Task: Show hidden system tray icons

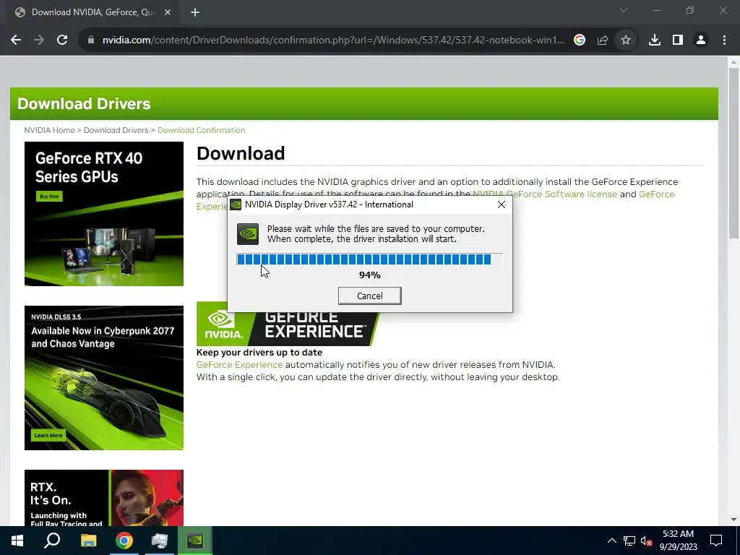Action: pos(611,541)
